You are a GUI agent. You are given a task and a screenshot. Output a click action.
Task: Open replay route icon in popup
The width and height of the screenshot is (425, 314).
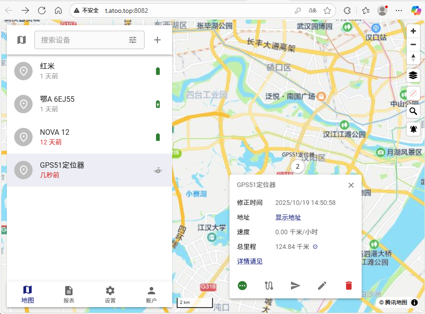point(269,286)
